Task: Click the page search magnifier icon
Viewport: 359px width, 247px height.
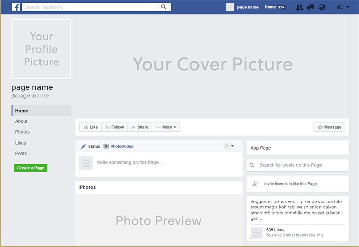Action: [252, 165]
